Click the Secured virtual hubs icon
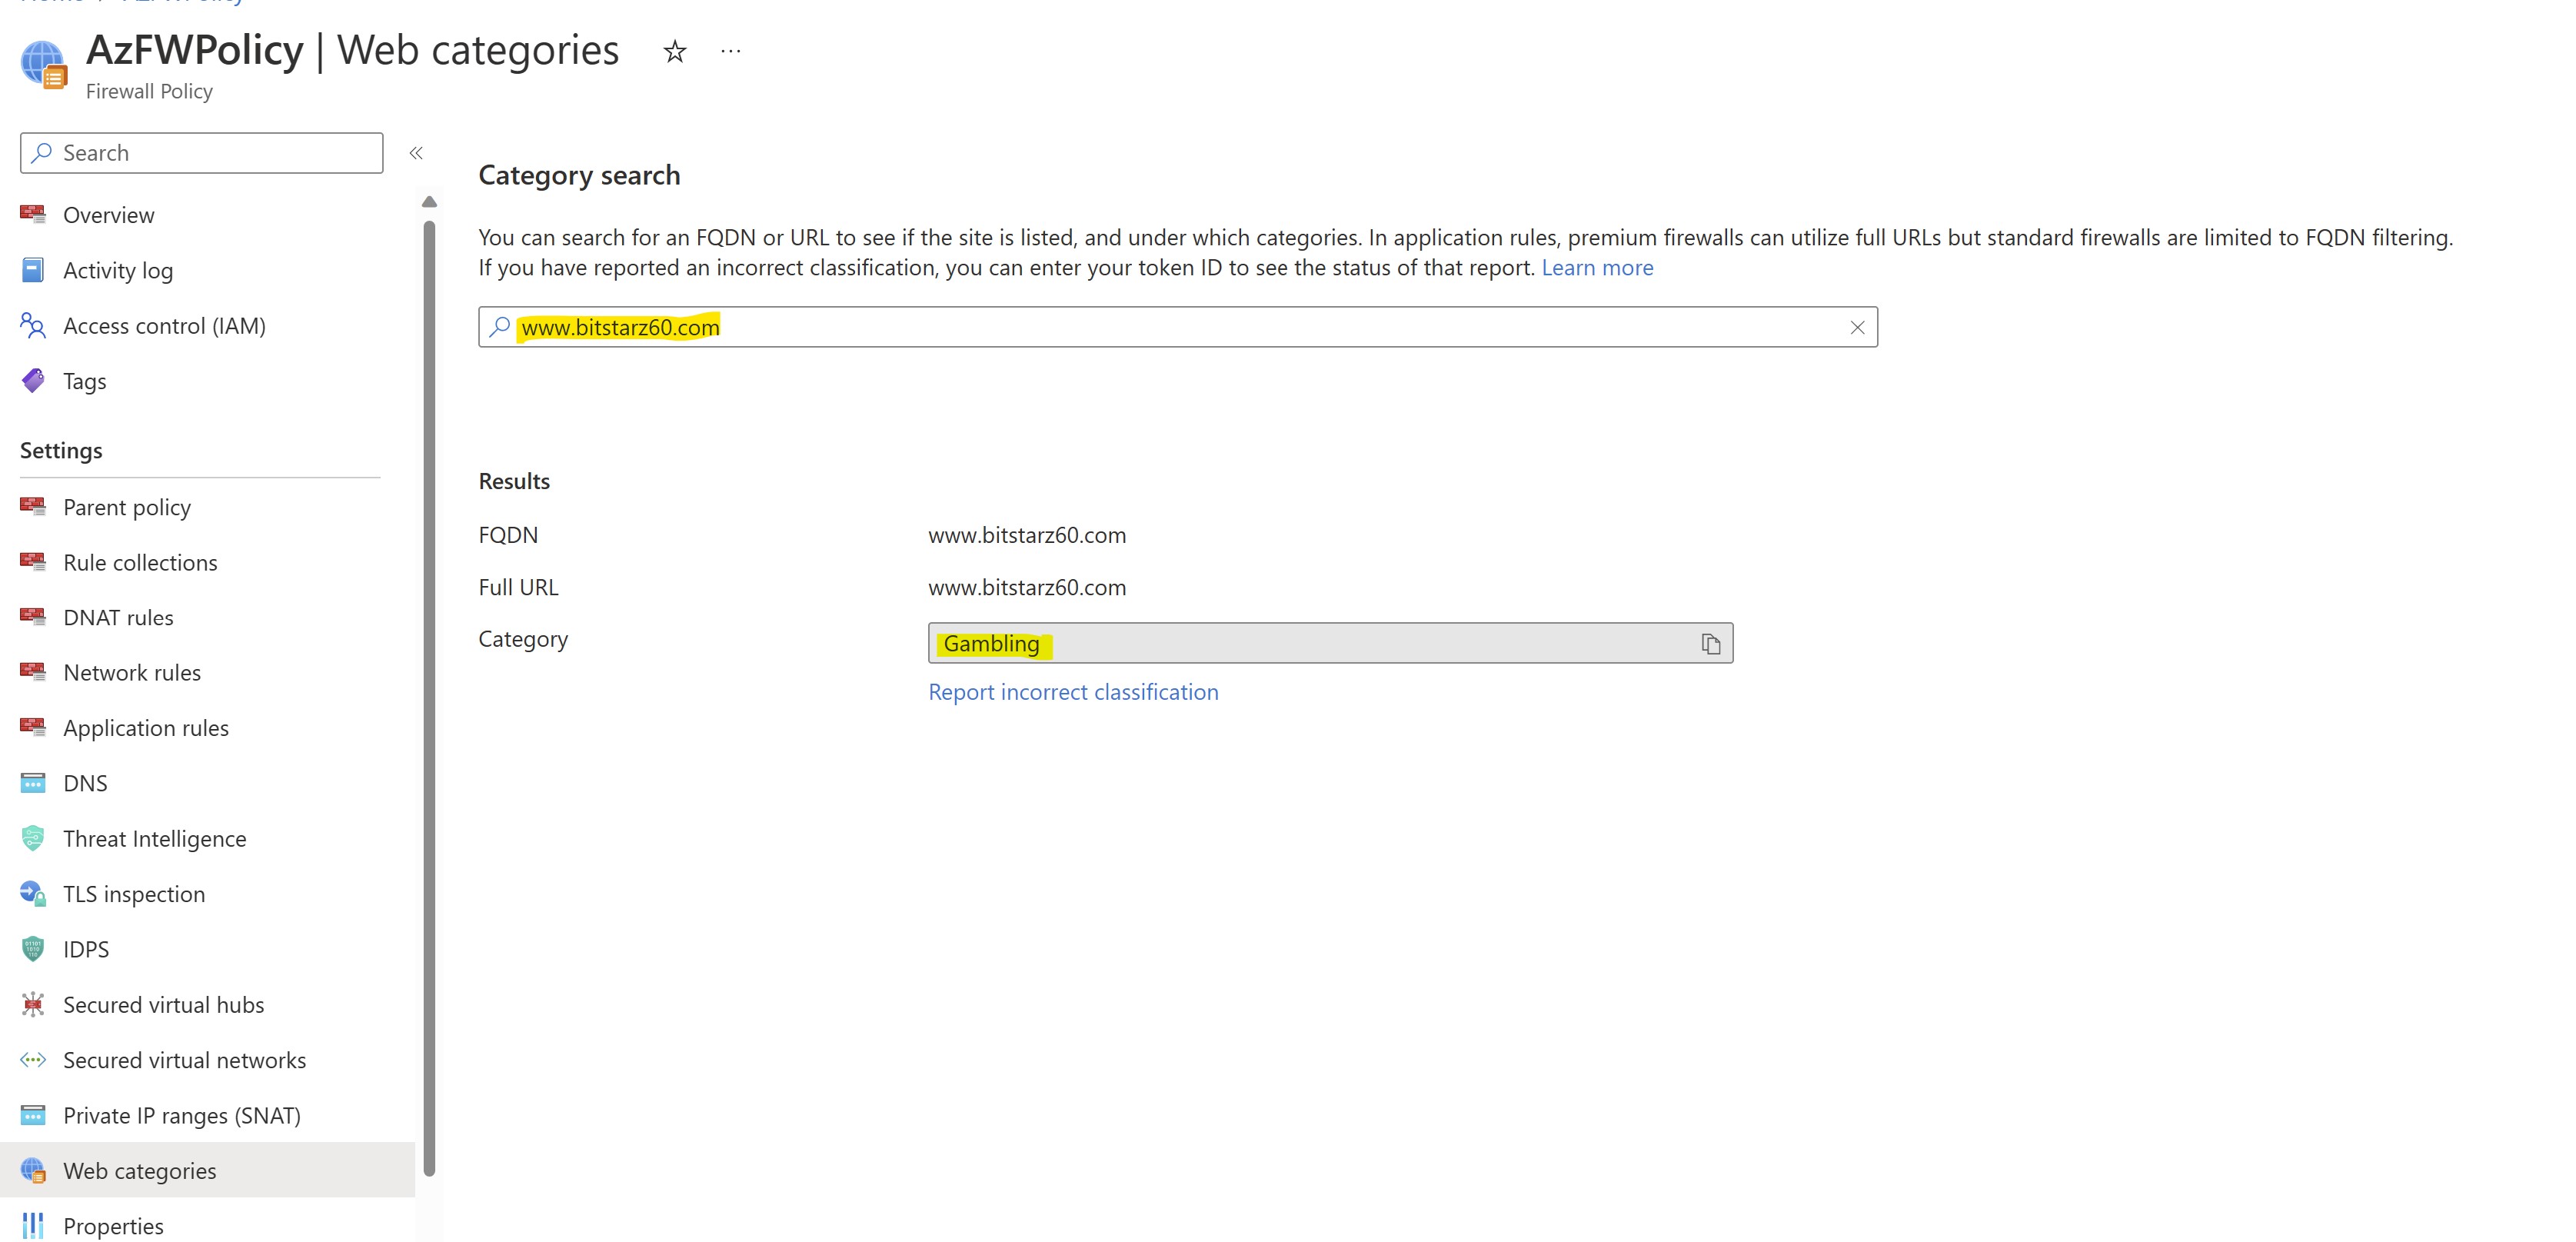The width and height of the screenshot is (2576, 1242). click(x=33, y=1004)
